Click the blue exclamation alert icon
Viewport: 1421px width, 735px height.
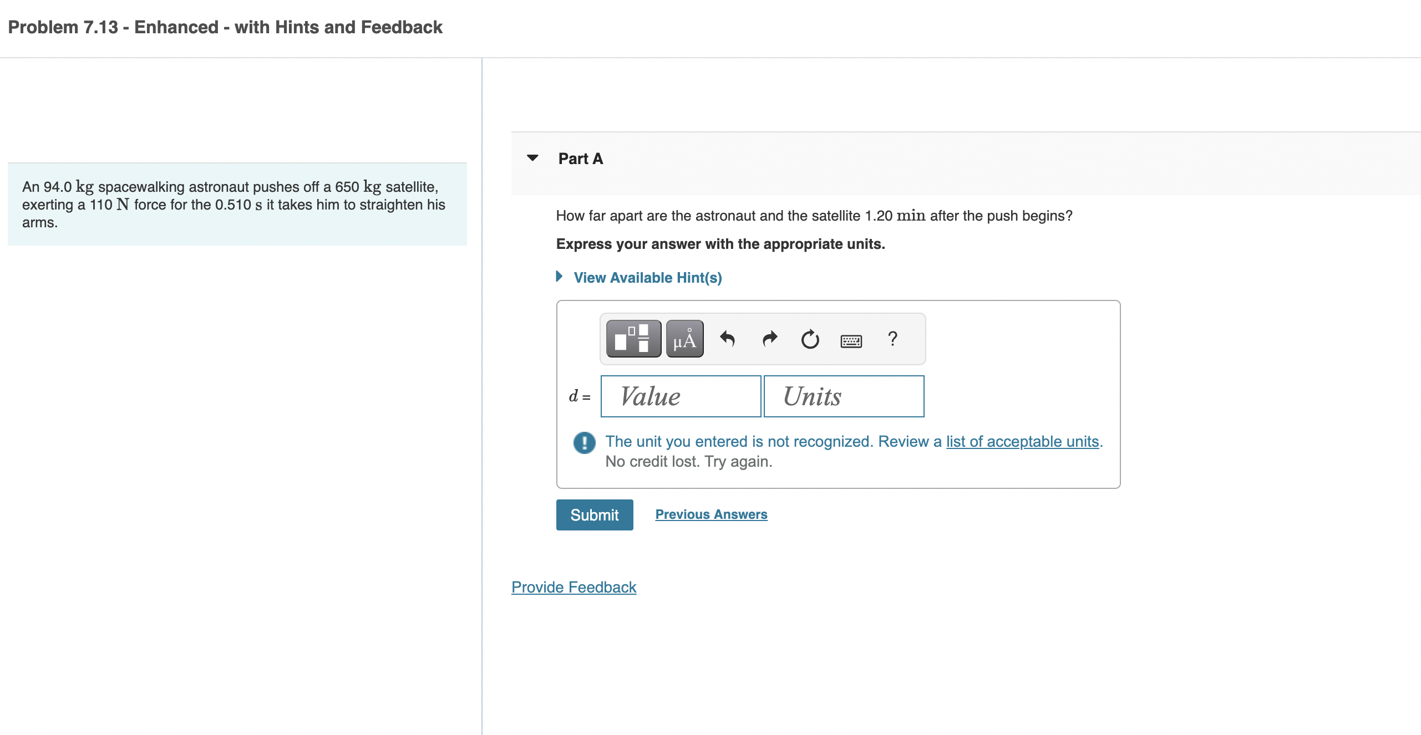coord(584,442)
